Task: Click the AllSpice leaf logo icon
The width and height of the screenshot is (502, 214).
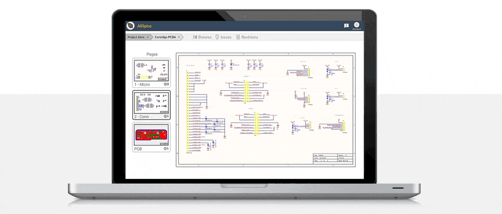Action: click(131, 26)
